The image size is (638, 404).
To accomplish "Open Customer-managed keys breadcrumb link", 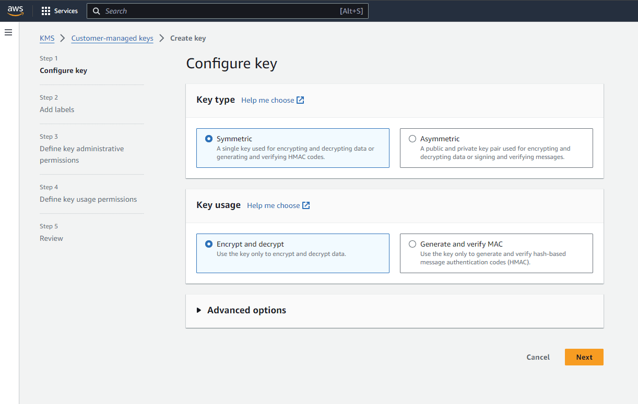I will click(112, 38).
